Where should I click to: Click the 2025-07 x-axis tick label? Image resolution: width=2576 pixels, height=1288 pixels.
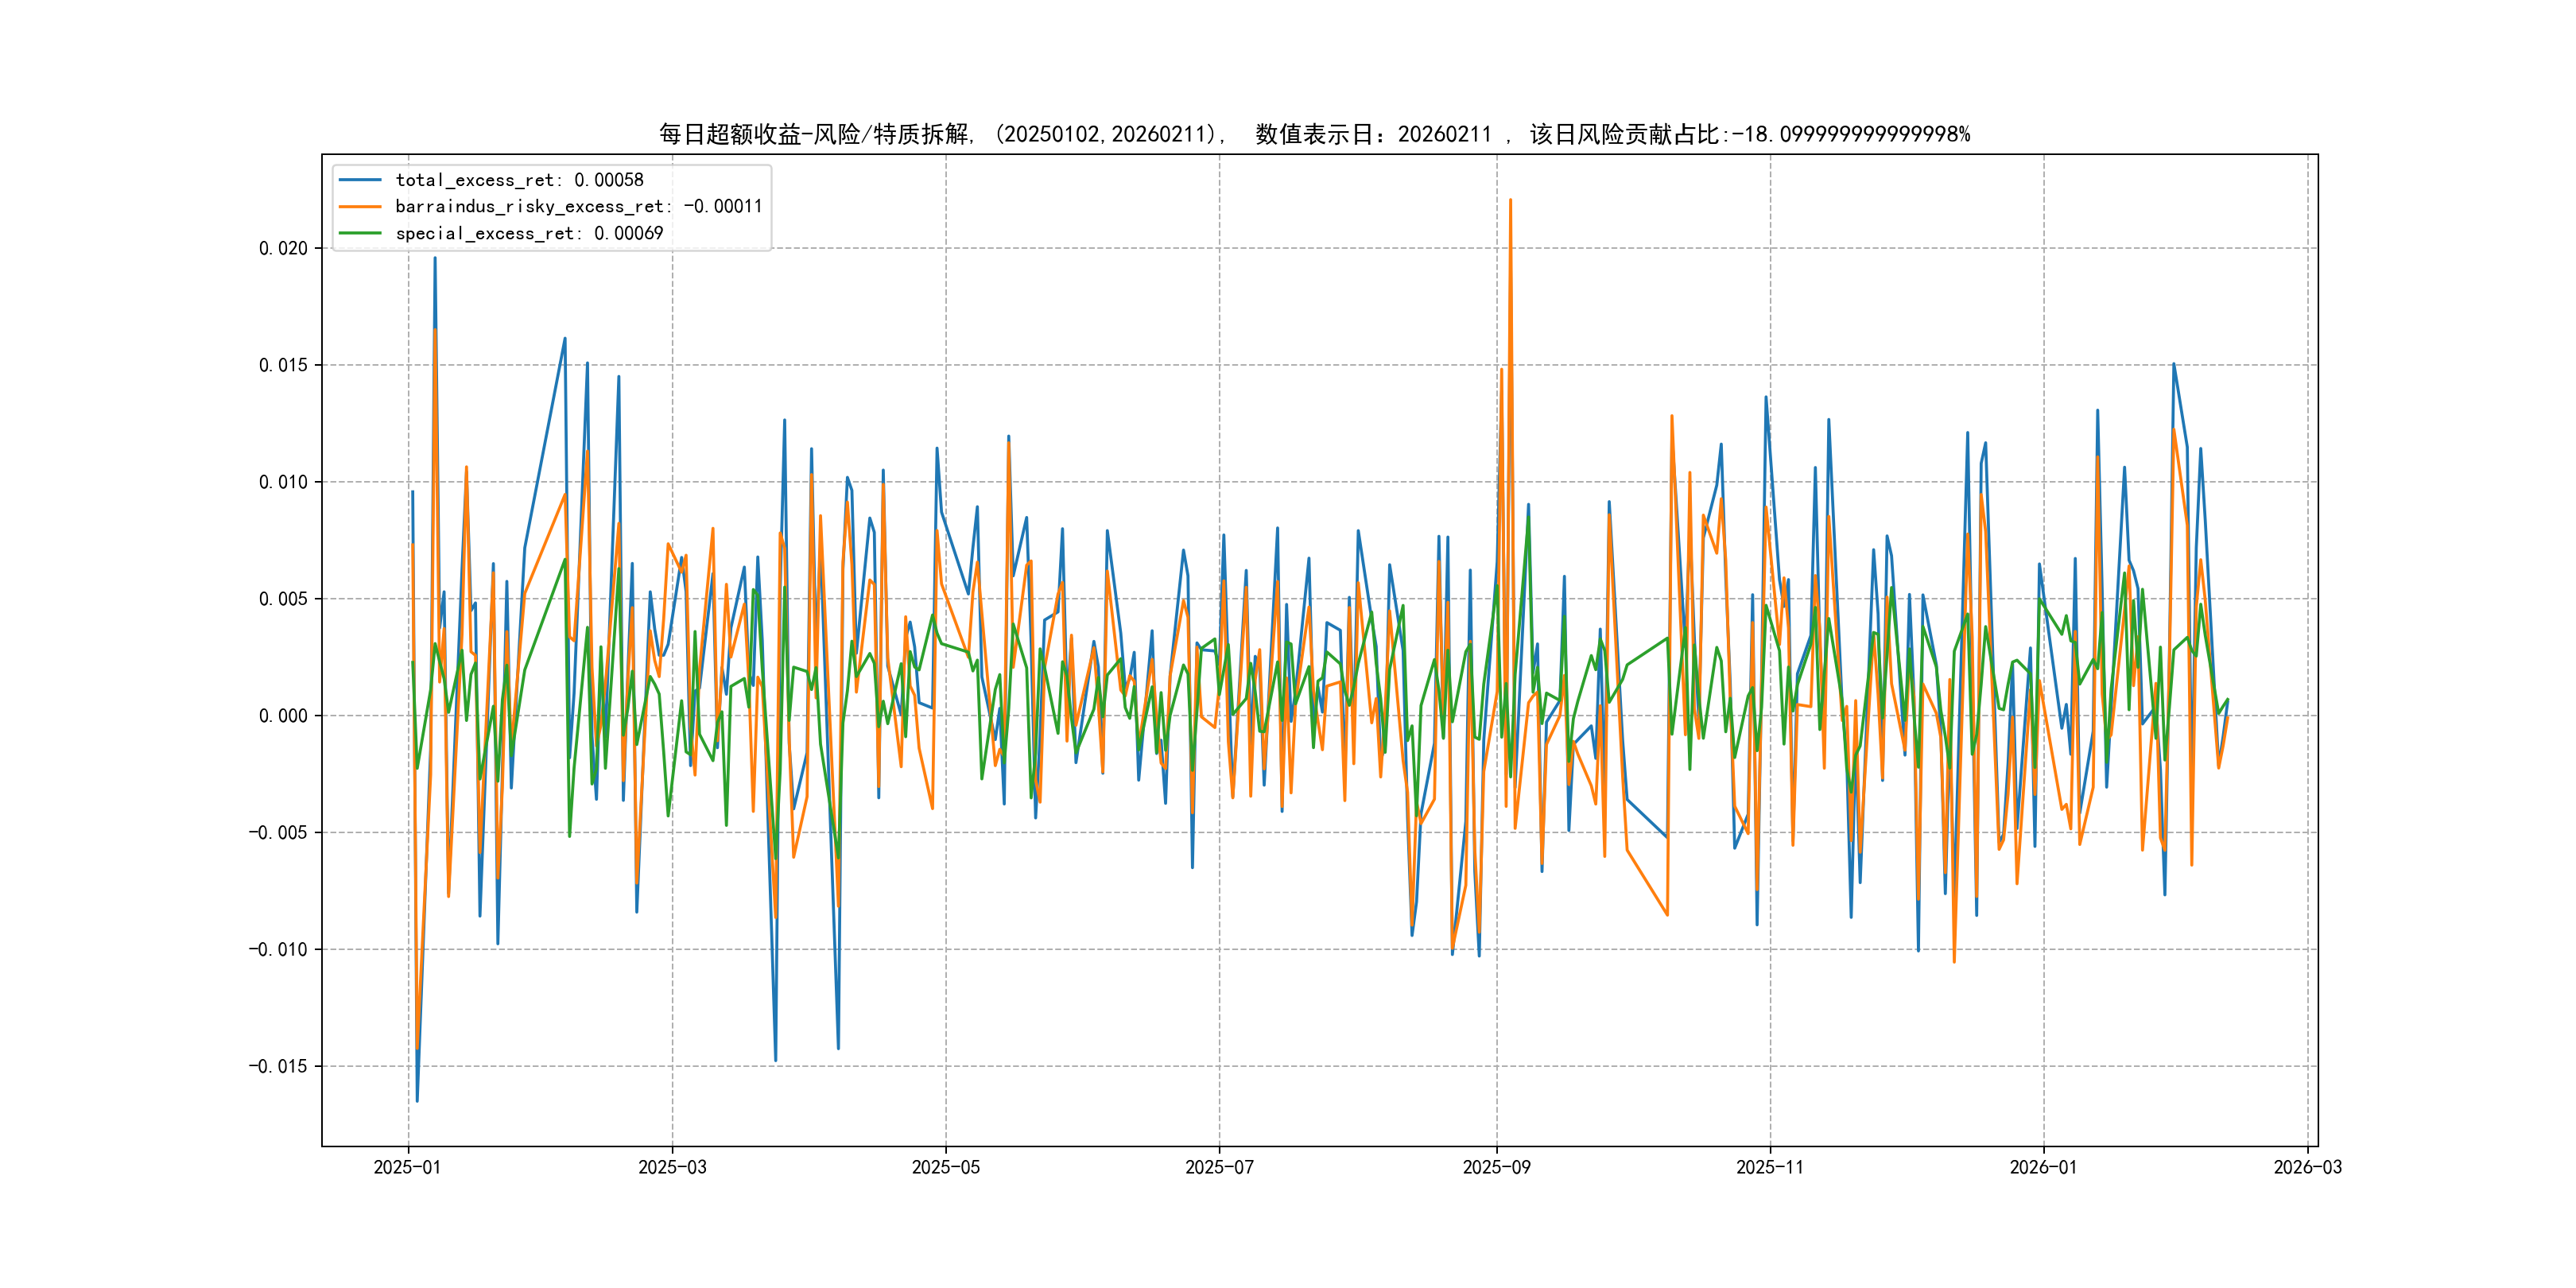[x=1219, y=1167]
